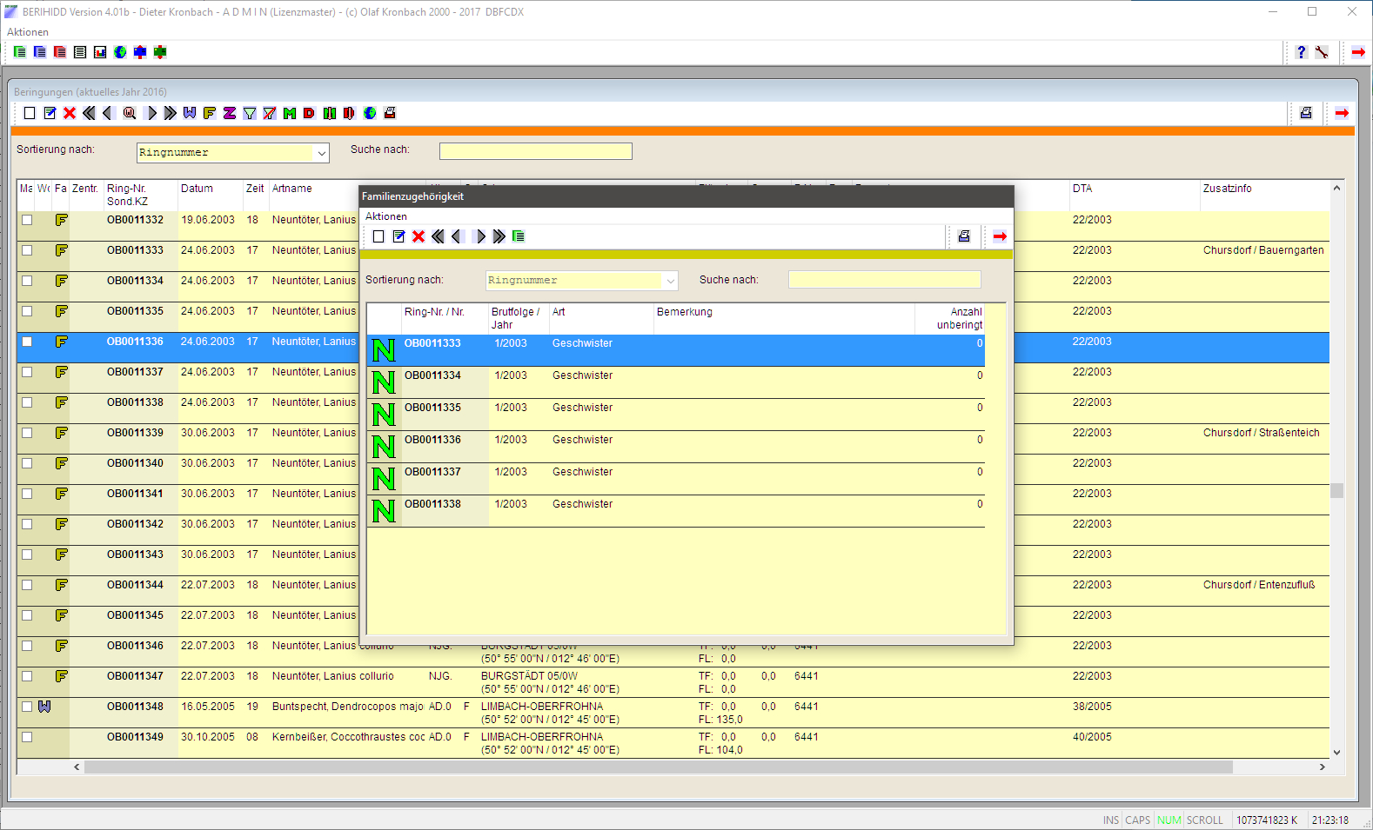
Task: Click the green card with red arrows icon
Action: 160,52
